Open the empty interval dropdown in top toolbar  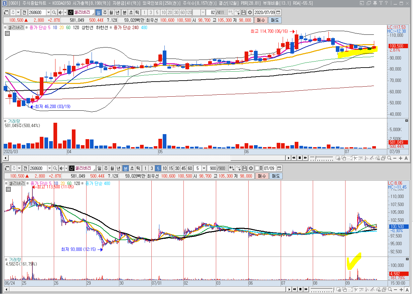pos(203,12)
